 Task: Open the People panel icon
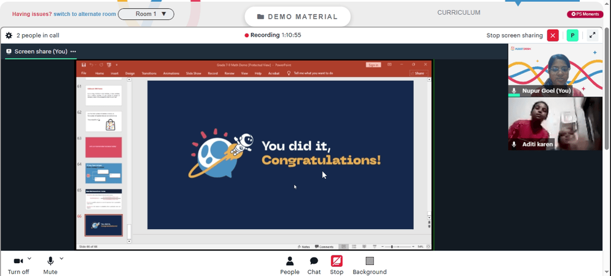point(290,261)
